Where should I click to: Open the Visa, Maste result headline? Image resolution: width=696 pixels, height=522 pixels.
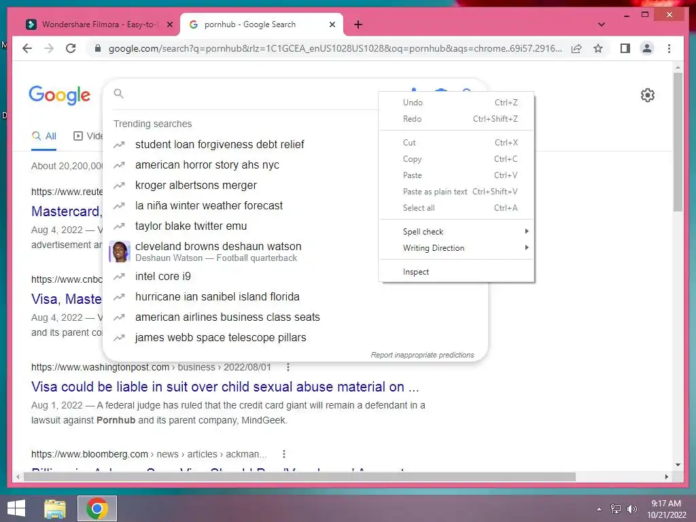(67, 299)
